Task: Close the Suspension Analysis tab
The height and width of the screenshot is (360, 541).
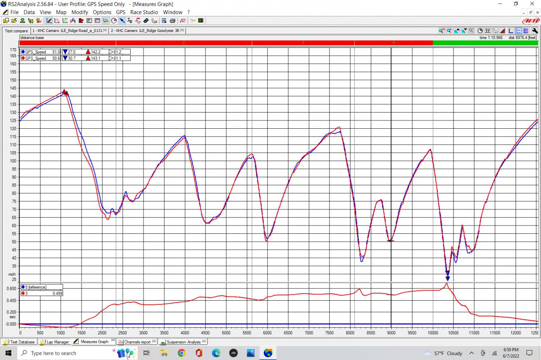Action: [203, 341]
